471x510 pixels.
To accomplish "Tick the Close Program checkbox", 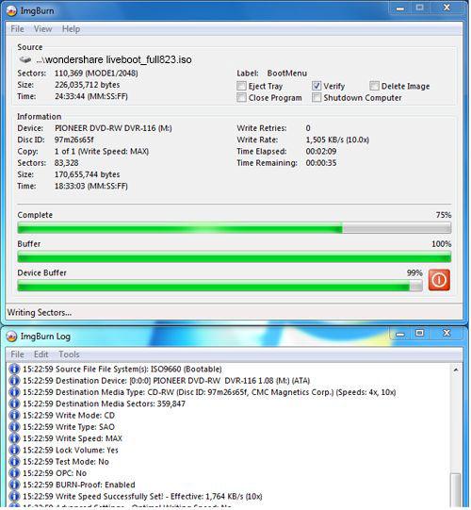I will [241, 98].
